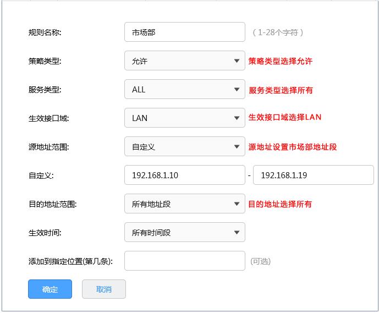Open the 策略类型 dropdown showing 允许
This screenshot has width=379, height=313.
click(x=184, y=61)
